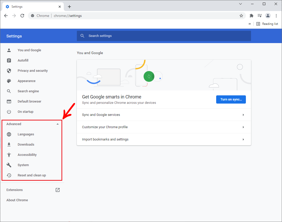Open Customize your Chrome profile row
The image size is (282, 222).
(x=164, y=127)
